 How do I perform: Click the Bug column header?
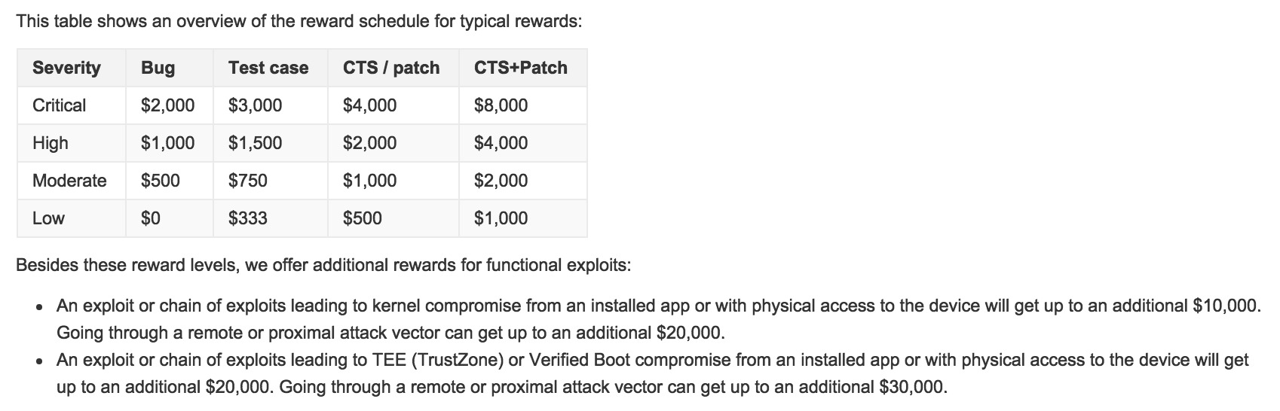158,68
